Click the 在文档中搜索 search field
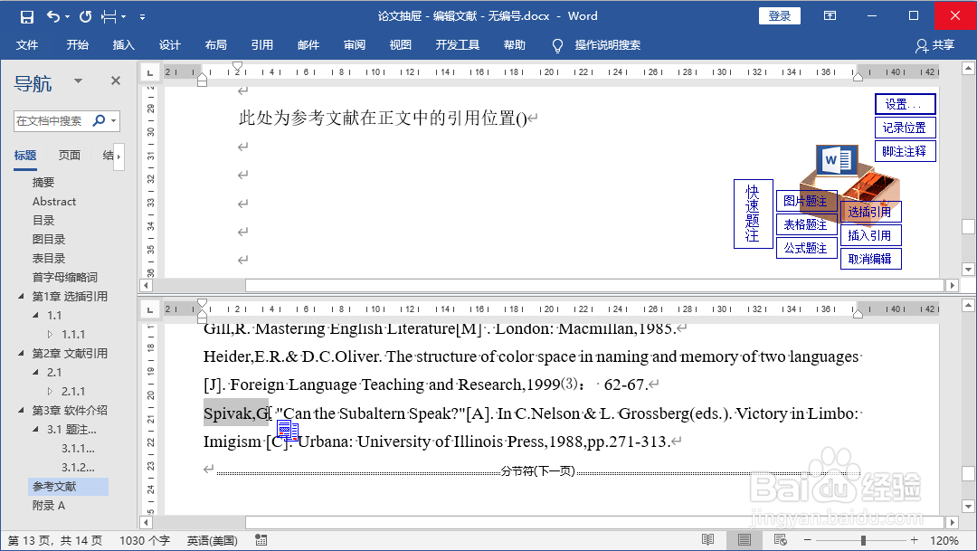977x551 pixels. [52, 121]
